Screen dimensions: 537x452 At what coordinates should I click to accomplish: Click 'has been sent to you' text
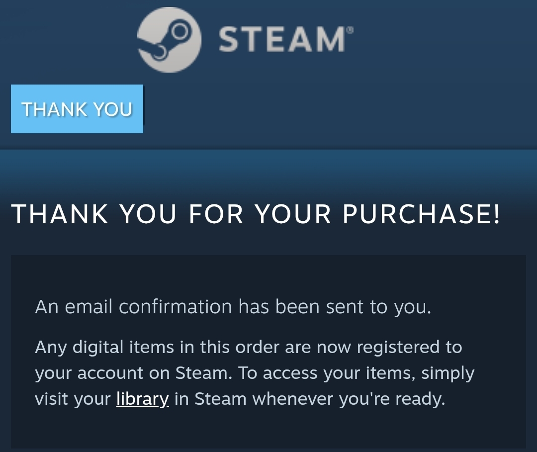pos(335,306)
